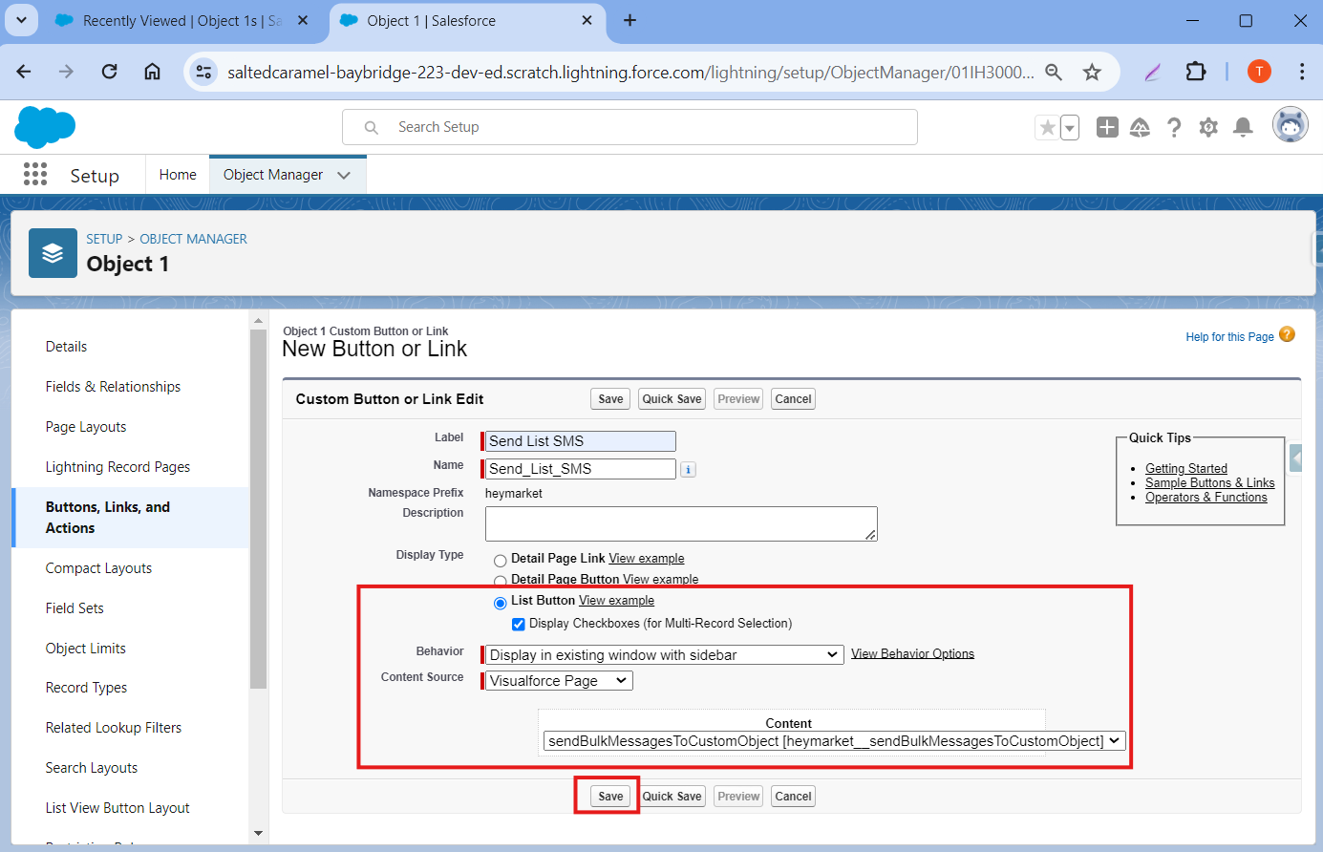Click the Object 1 layers icon

(x=53, y=253)
